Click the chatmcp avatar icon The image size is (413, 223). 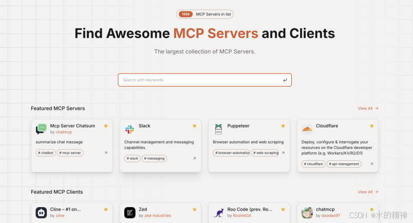point(307,213)
